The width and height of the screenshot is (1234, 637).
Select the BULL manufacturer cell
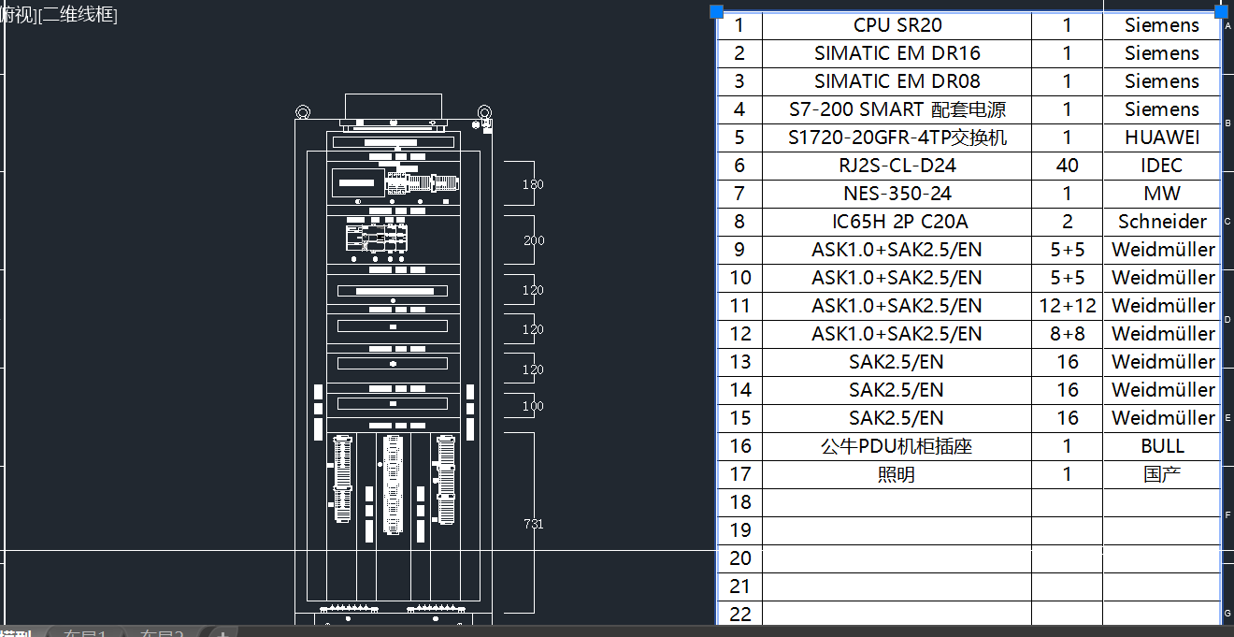(x=1162, y=446)
